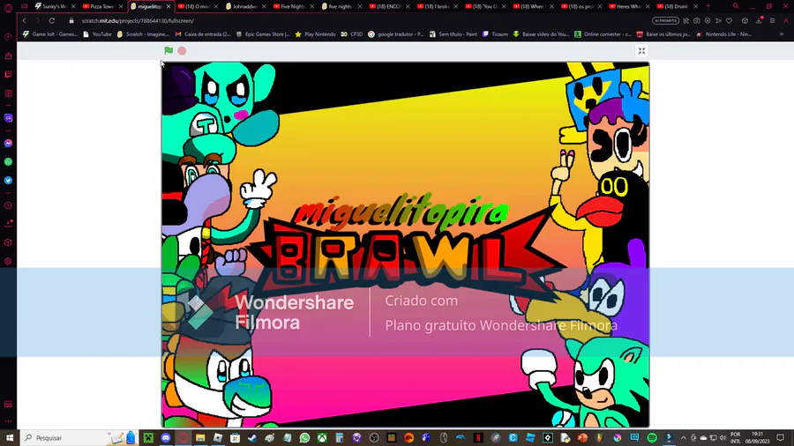Screen dimensions: 794x446
Task: Exit fullscreen mode in Scratch player
Action: (x=641, y=50)
